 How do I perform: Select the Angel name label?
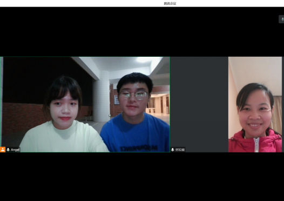[x=15, y=150]
